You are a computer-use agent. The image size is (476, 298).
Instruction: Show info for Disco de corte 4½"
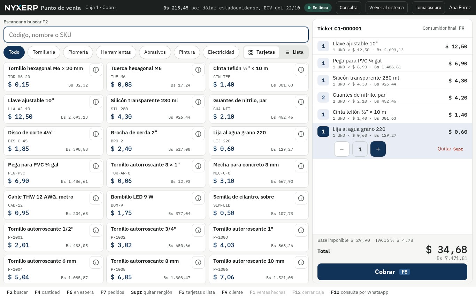pyautogui.click(x=96, y=134)
